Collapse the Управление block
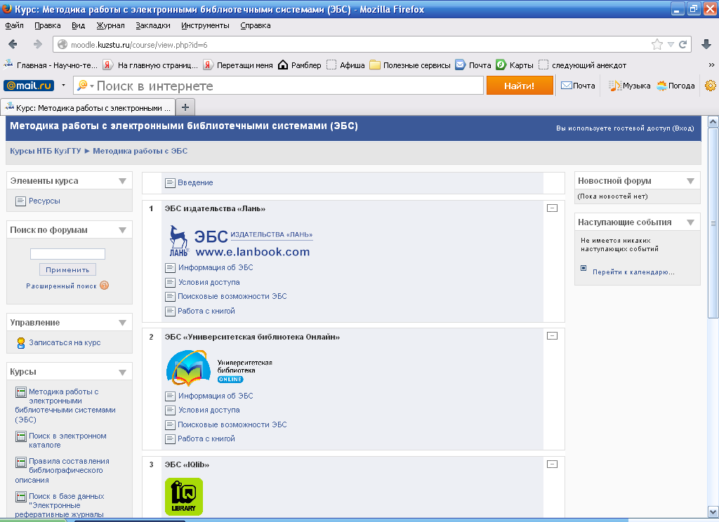The image size is (719, 522). (122, 323)
